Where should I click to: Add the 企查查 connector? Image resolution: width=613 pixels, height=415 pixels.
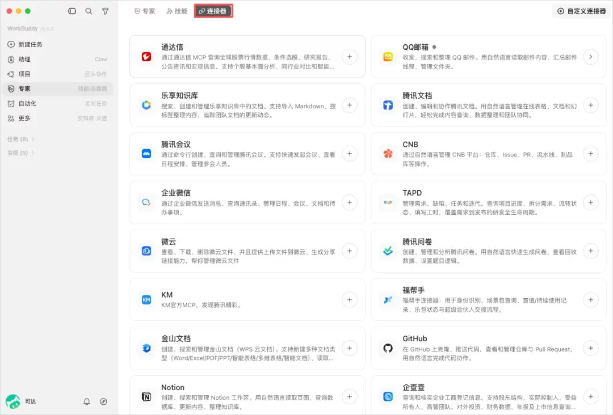[591, 397]
